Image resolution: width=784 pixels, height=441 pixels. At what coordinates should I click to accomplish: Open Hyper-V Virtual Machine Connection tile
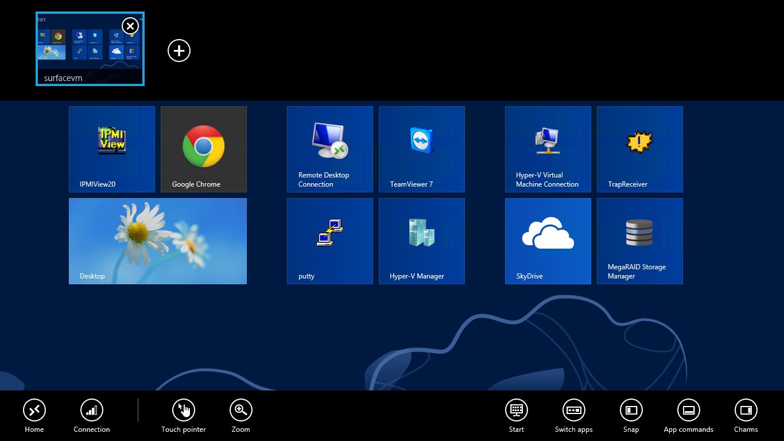click(548, 149)
